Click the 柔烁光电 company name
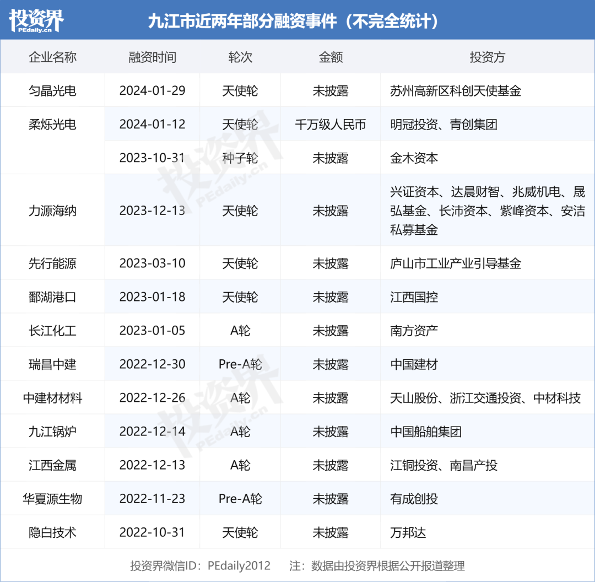 [x=52, y=125]
